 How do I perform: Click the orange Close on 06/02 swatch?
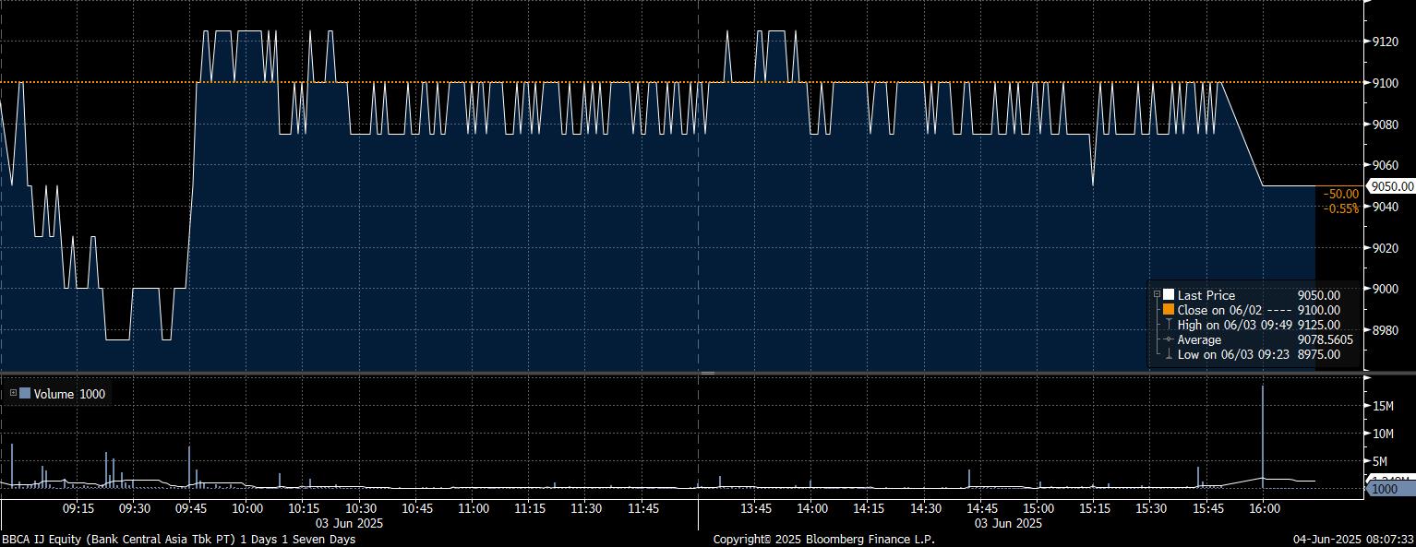[x=1168, y=310]
